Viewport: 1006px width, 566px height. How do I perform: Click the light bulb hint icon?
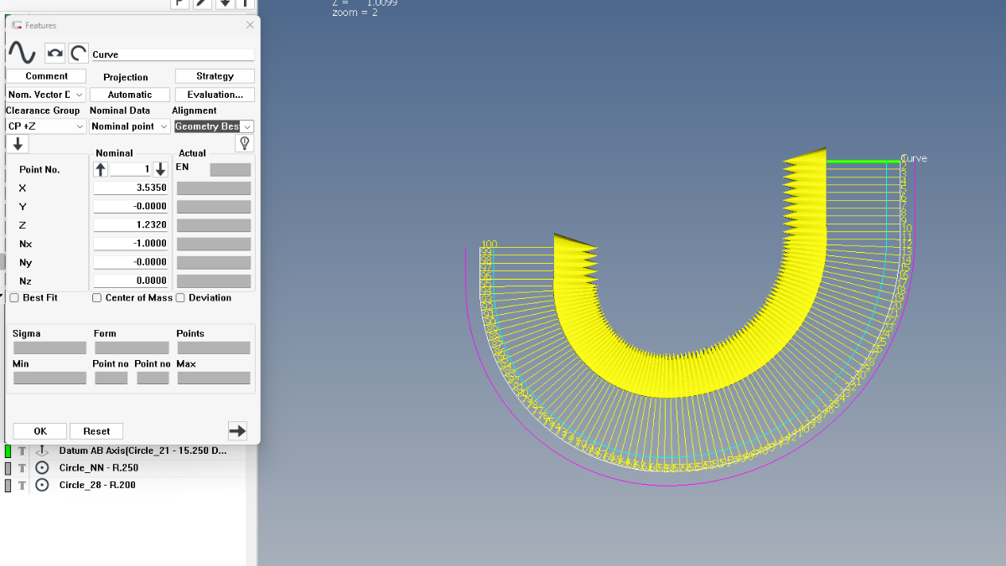pyautogui.click(x=245, y=143)
